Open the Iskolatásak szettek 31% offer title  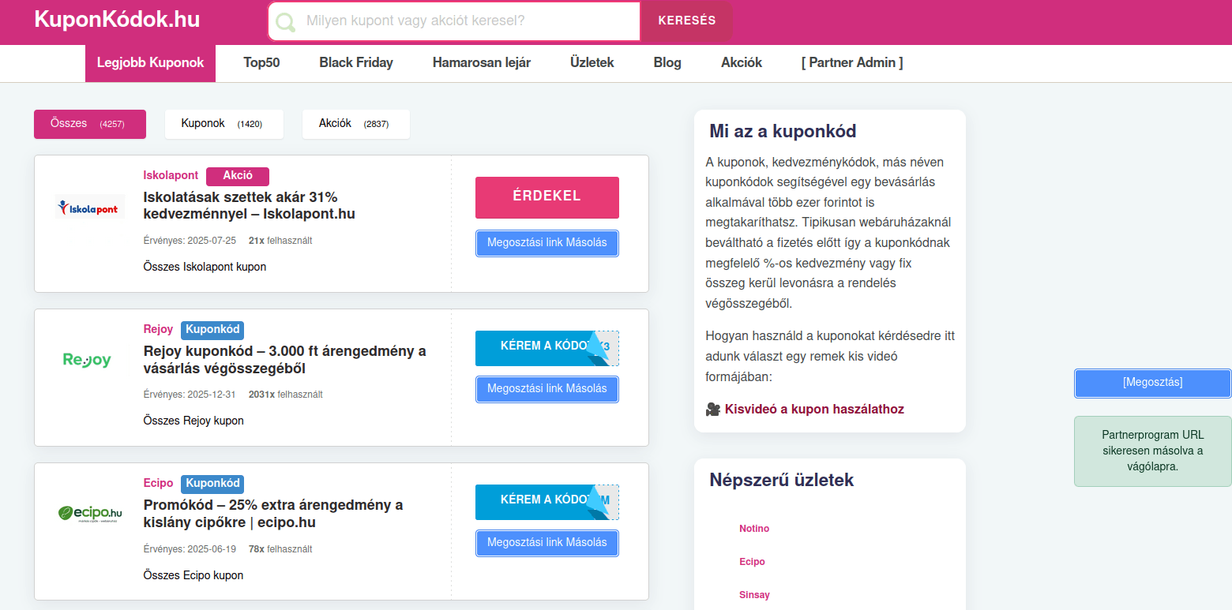[249, 205]
